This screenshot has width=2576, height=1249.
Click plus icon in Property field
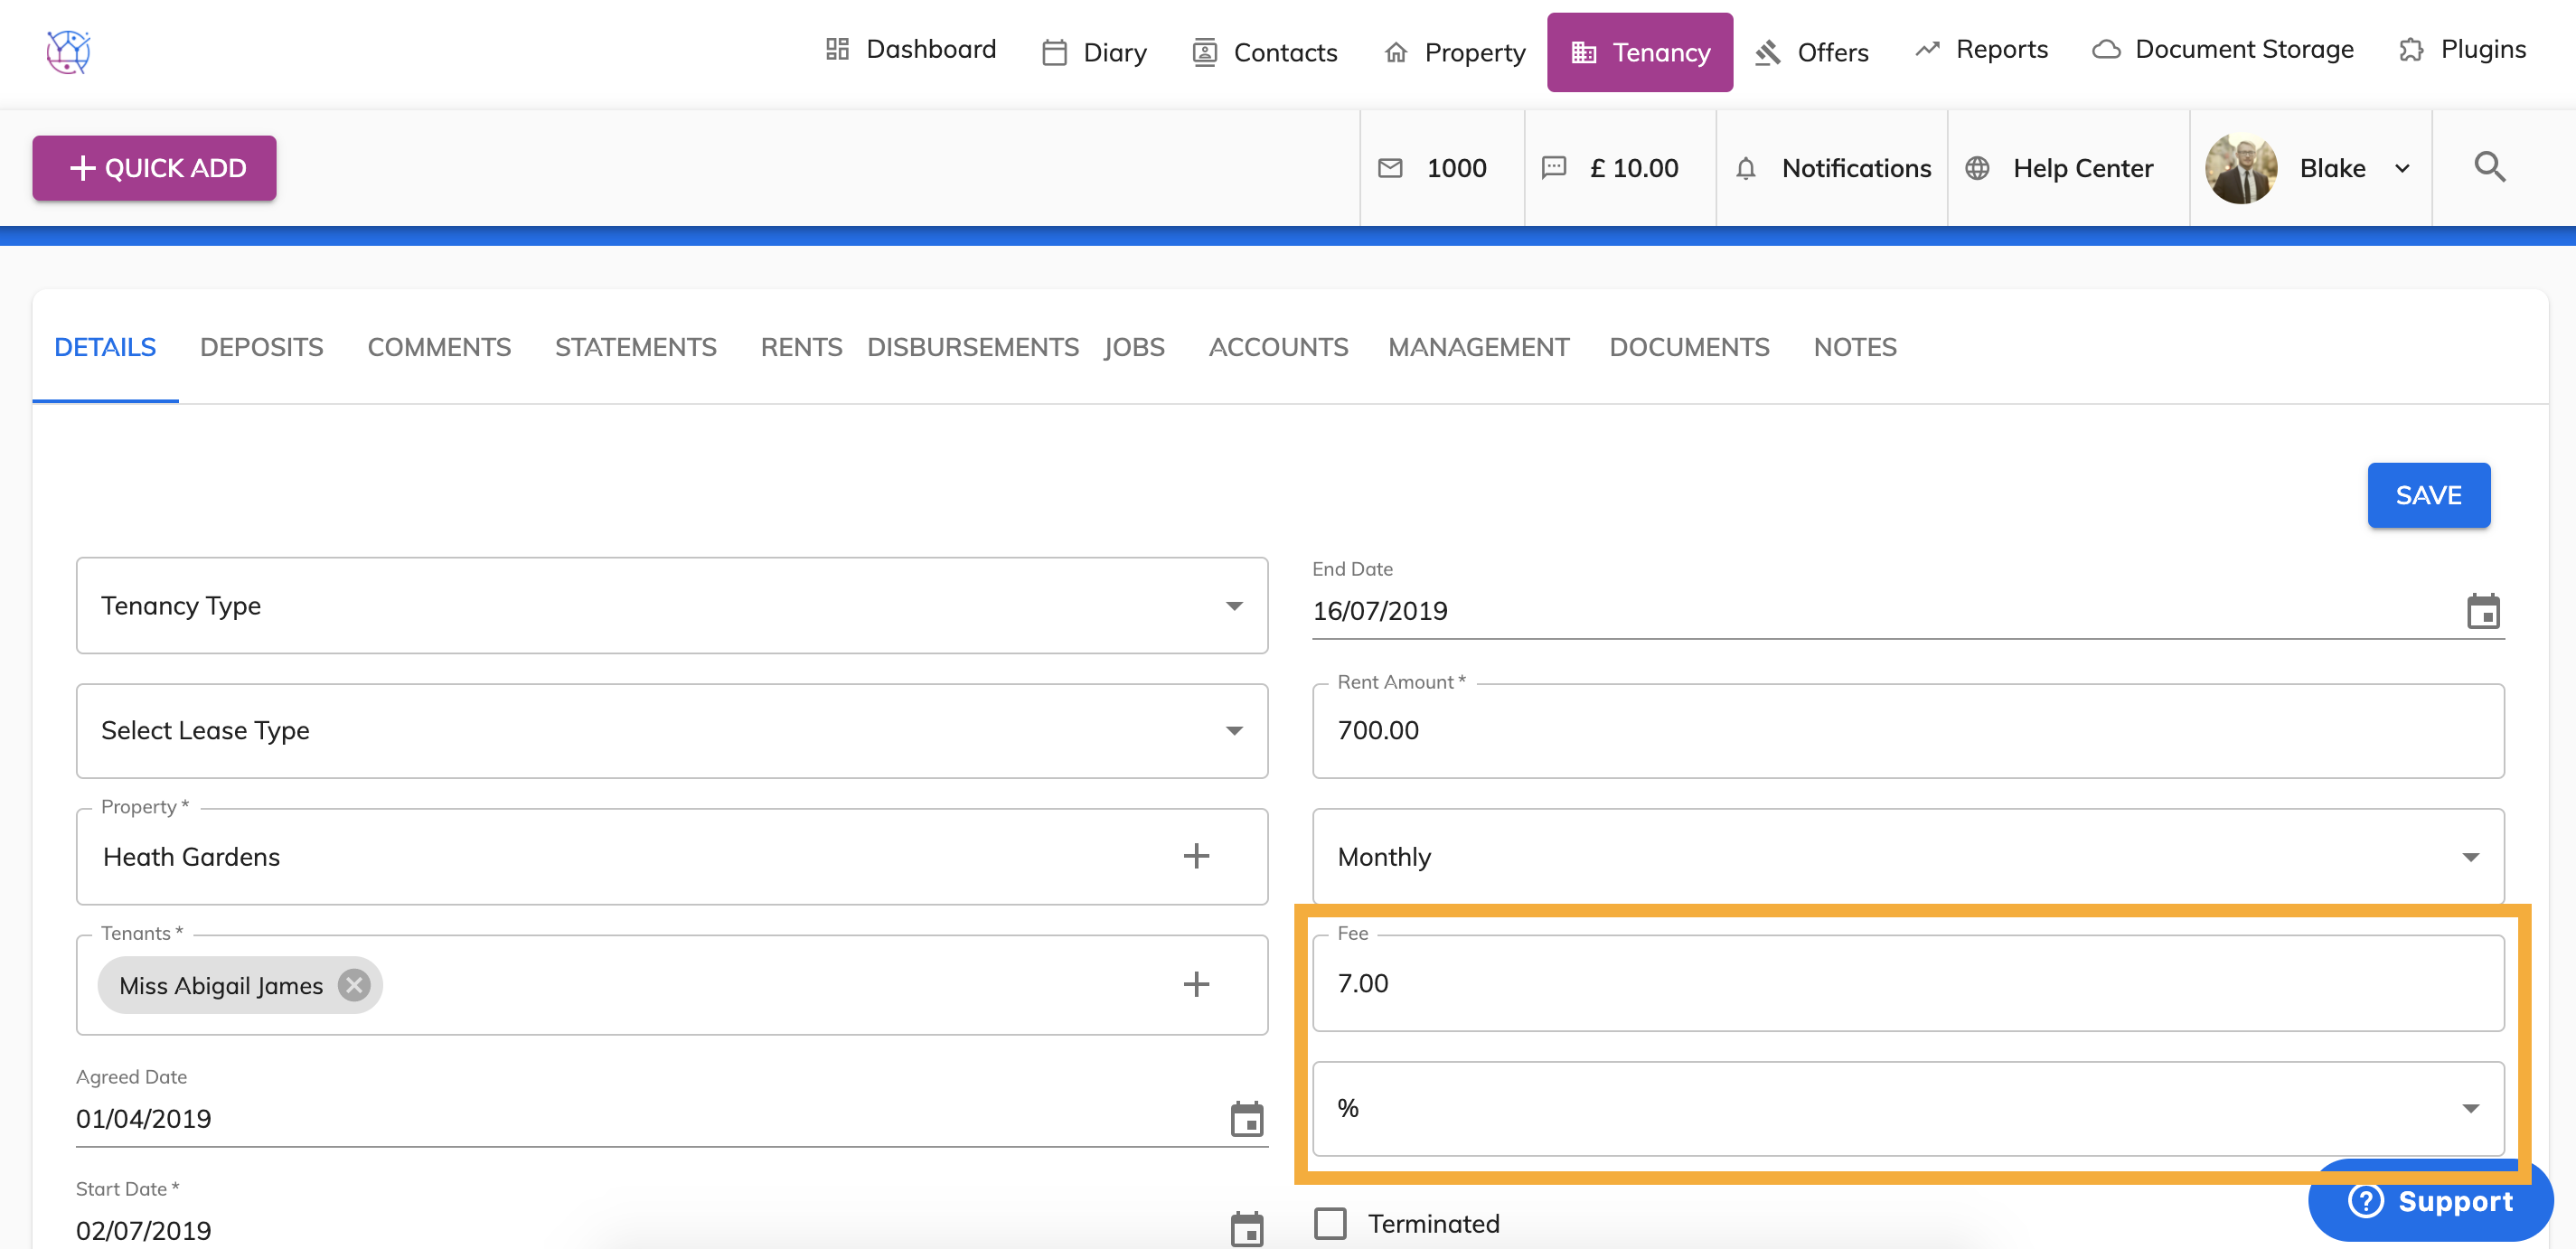(1196, 856)
